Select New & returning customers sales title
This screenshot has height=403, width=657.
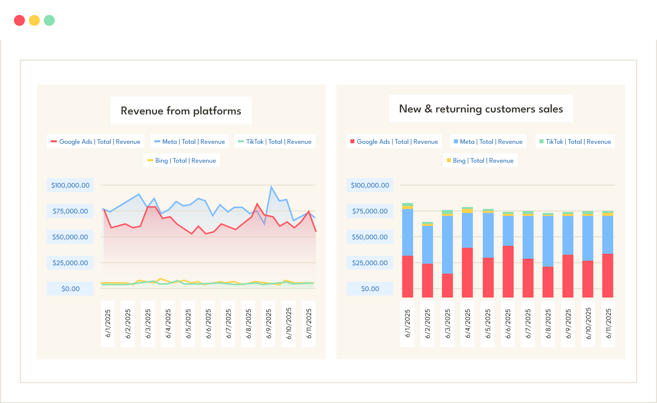coord(481,109)
